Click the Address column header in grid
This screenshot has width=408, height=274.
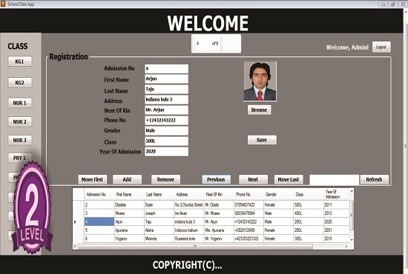point(189,195)
